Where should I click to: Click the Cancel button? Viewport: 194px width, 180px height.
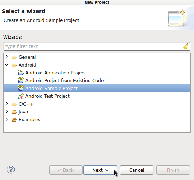point(137,170)
